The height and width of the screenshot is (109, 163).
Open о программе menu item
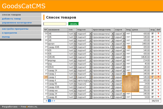pyautogui.click(x=10, y=33)
